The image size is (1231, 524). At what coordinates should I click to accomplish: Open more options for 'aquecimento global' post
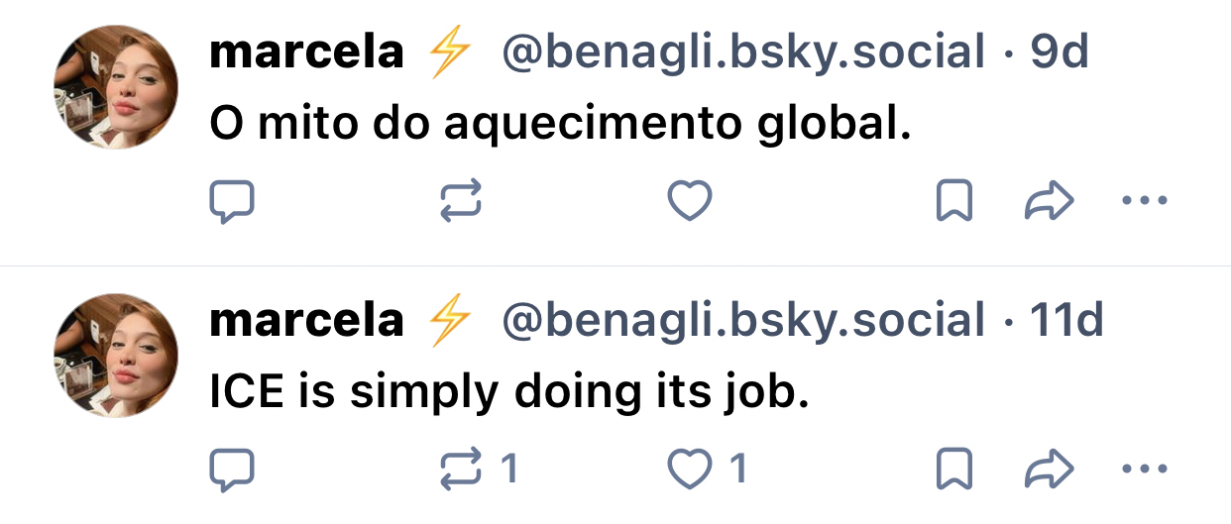(x=1145, y=202)
